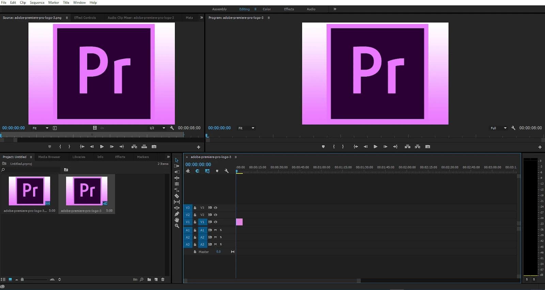
Task: Open the Sequence menu
Action: [x=37, y=2]
